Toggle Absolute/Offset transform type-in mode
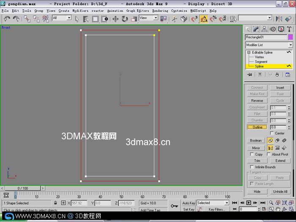Screen dimensions: 296x222 coord(63,203)
